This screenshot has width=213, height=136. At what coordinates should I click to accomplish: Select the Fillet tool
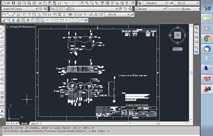click(76, 20)
